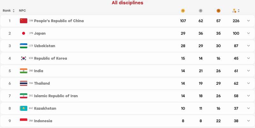This screenshot has height=128, width=255.
Task: Open Uzbekistan country name link
Action: 45,46
